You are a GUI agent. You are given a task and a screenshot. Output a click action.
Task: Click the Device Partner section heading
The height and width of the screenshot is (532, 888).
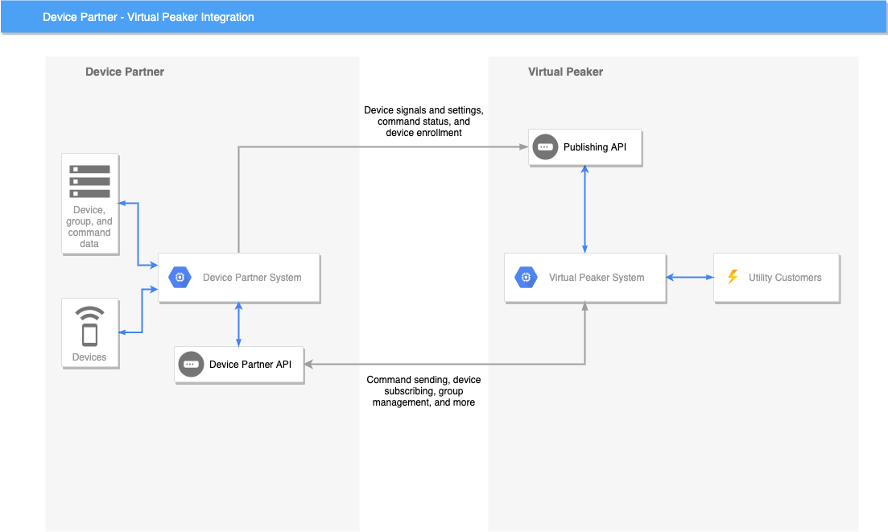point(125,72)
